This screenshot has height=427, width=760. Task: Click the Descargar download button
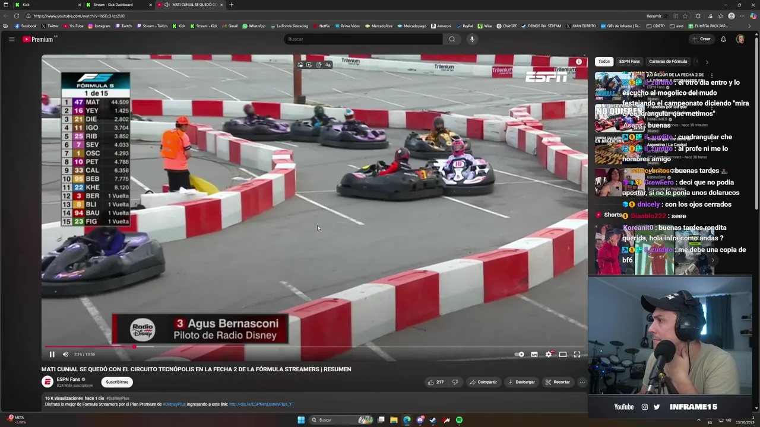522,382
